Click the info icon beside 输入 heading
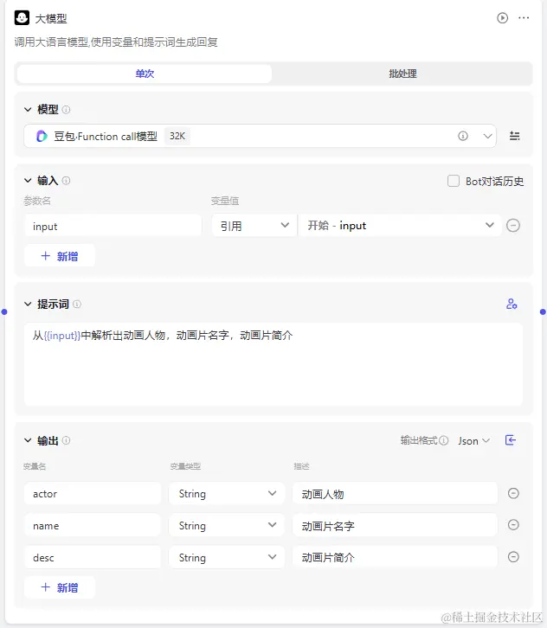Screen dimensions: 547x628 [x=66, y=181]
